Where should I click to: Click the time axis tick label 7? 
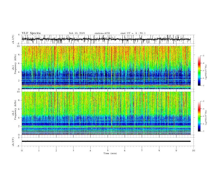click(142, 150)
